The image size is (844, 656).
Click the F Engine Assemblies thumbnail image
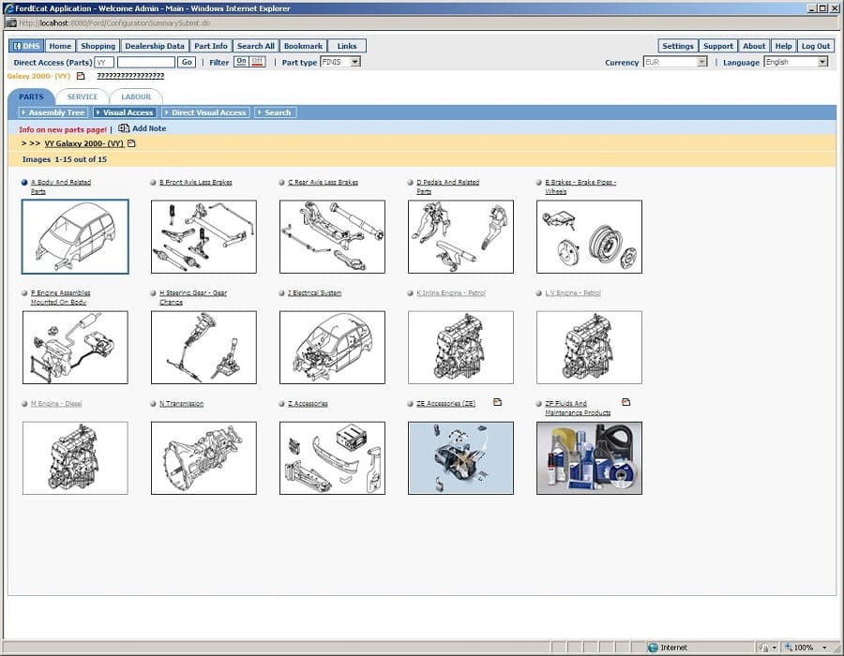click(75, 347)
